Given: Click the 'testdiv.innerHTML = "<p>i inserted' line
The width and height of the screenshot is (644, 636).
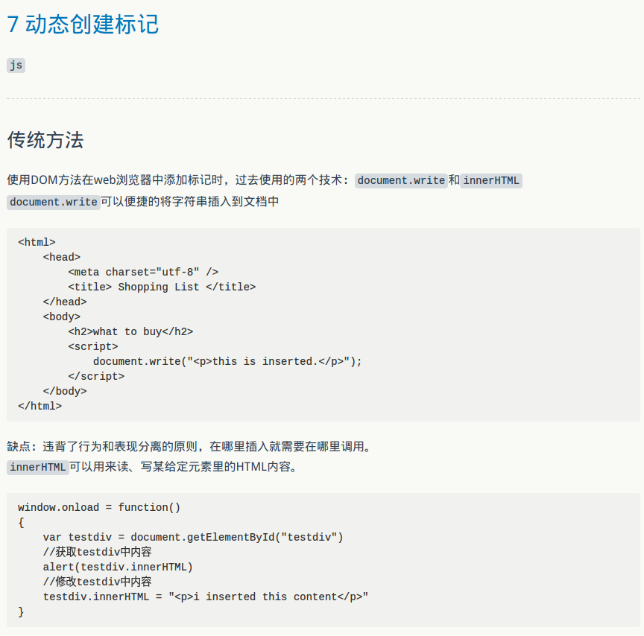Looking at the screenshot, I should (206, 597).
